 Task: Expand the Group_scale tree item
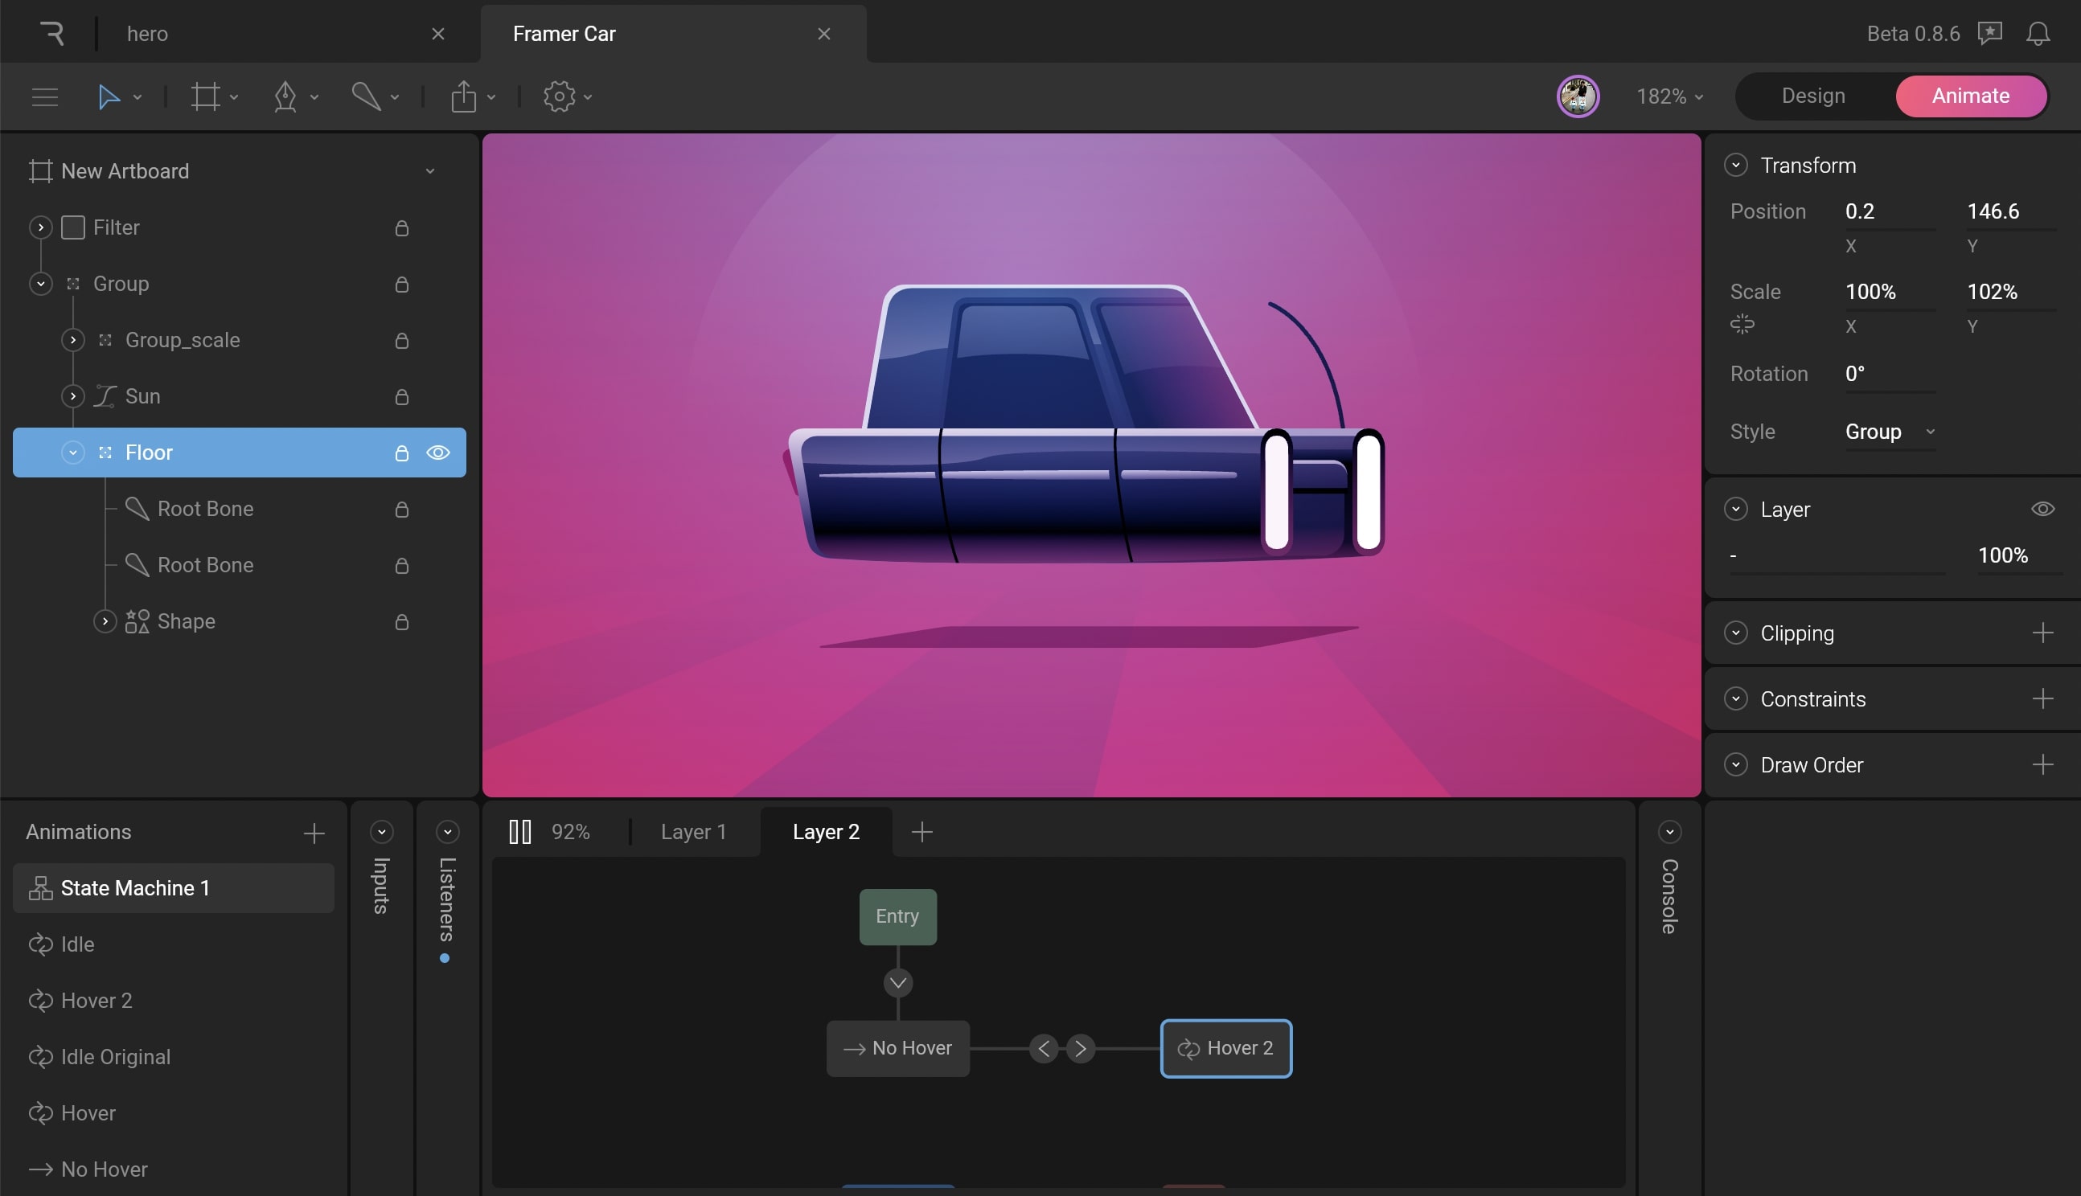click(x=73, y=340)
